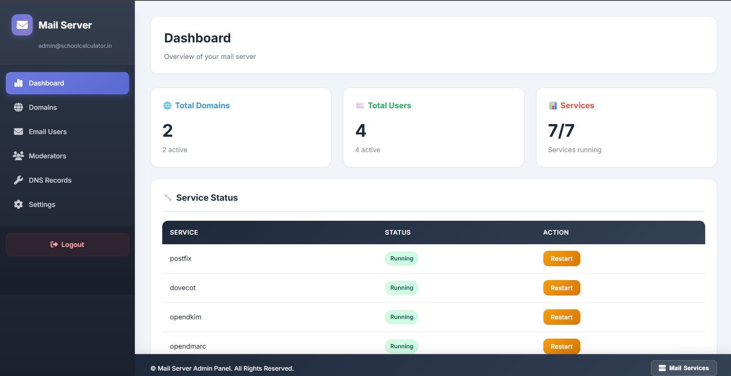Expand the Mail Services panel in footer
The height and width of the screenshot is (376, 731).
(x=684, y=368)
